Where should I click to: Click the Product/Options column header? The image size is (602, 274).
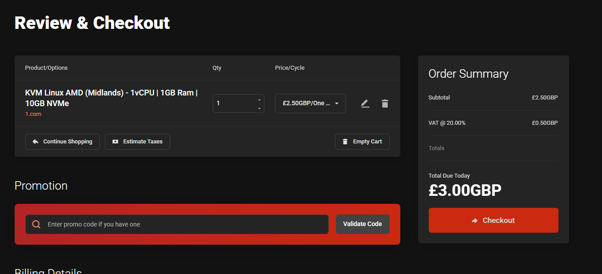click(46, 68)
